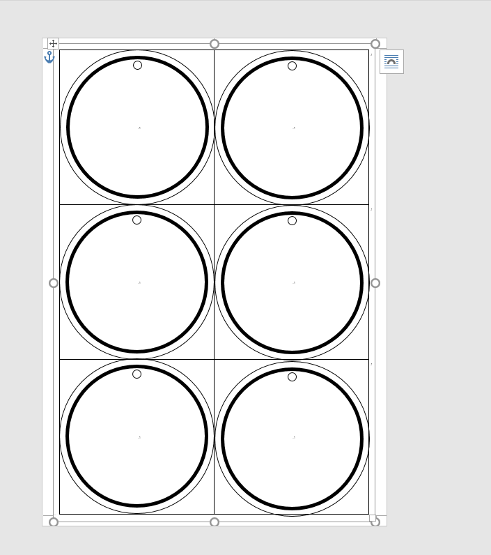Click the table move handle icon
Screen dimensions: 491x555
[53, 43]
